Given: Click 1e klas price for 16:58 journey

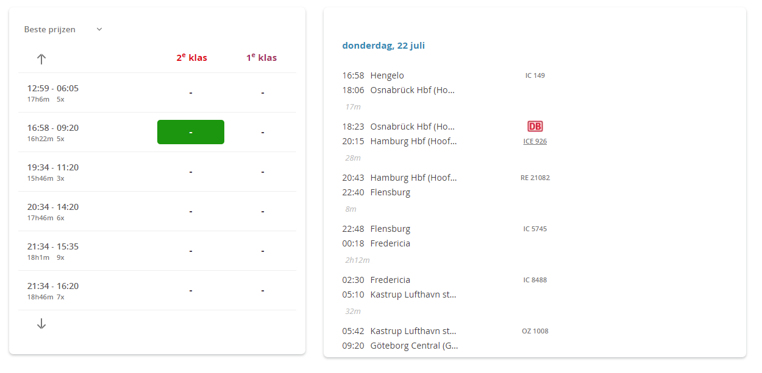Looking at the screenshot, I should coord(263,132).
